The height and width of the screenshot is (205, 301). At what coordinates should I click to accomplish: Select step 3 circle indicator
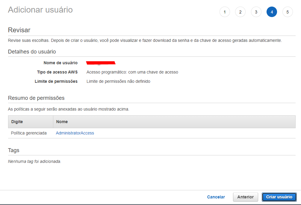point(256,12)
